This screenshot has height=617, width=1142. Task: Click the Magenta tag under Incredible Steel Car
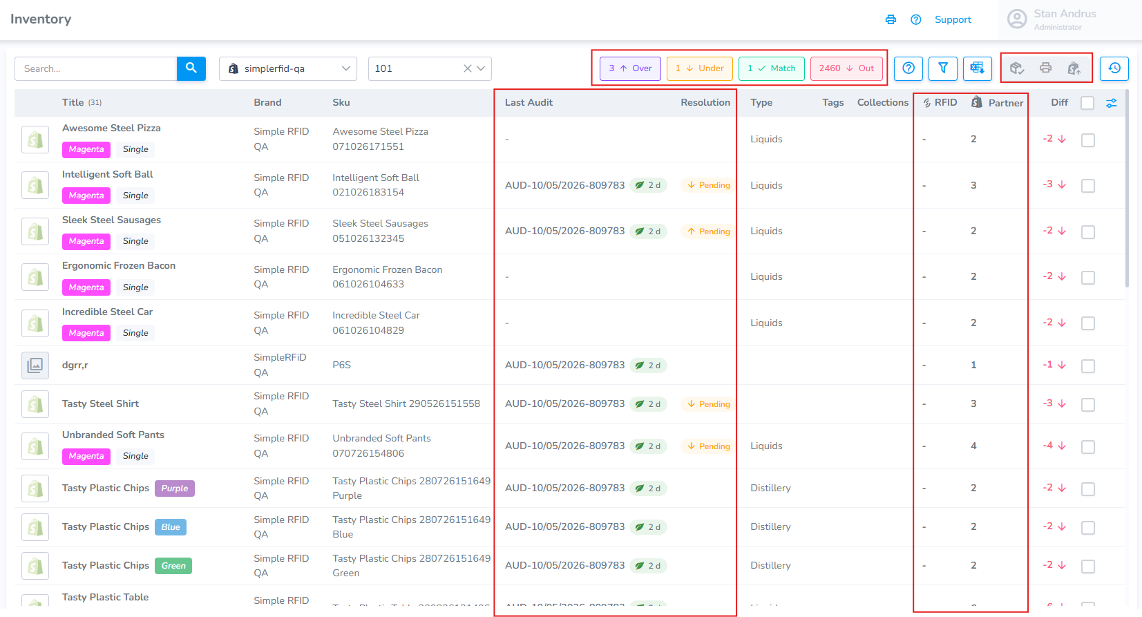pos(86,333)
